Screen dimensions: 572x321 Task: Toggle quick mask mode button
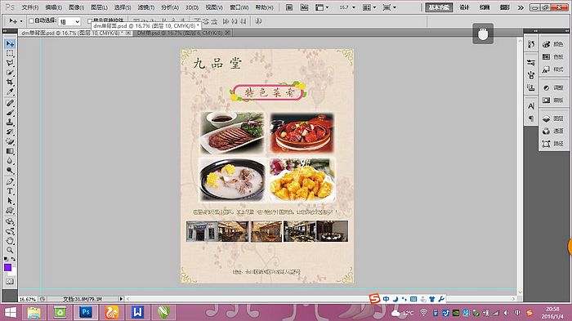[x=10, y=282]
